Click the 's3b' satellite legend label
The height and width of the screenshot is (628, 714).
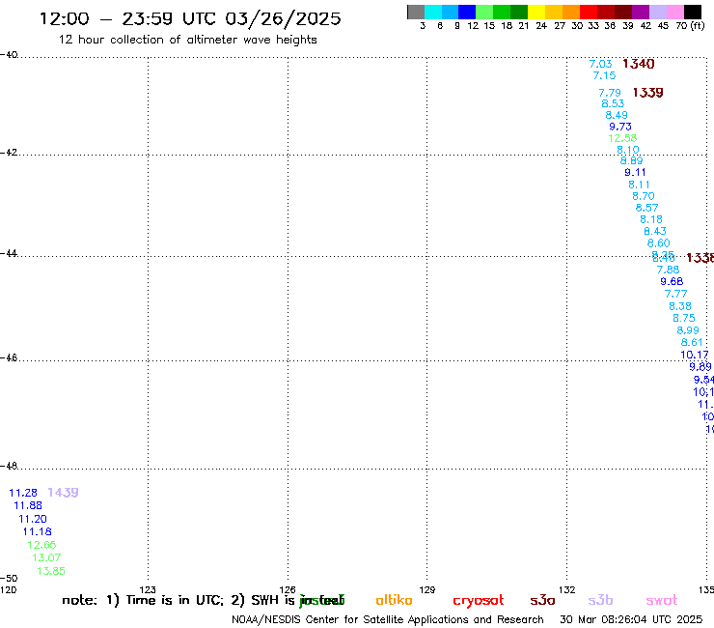coord(600,600)
